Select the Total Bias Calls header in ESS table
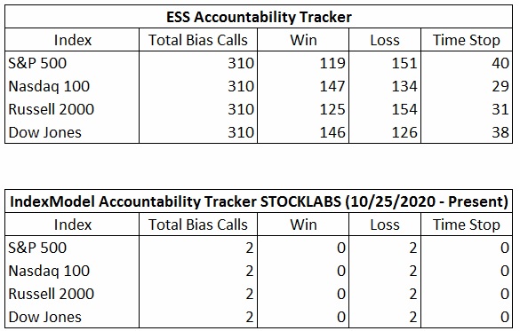The height and width of the screenshot is (331, 520). 198,40
